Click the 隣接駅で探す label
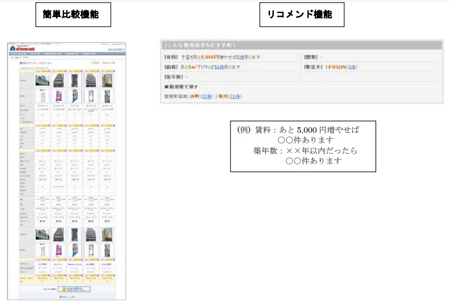The width and height of the screenshot is (449, 304). [181, 86]
